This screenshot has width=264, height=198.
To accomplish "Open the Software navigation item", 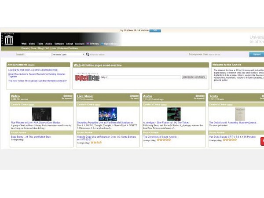I will click(x=59, y=44).
